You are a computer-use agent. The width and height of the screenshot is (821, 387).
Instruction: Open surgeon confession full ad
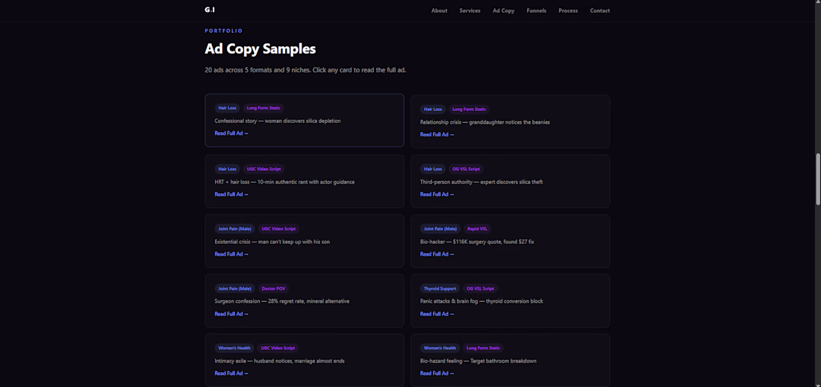click(x=231, y=314)
